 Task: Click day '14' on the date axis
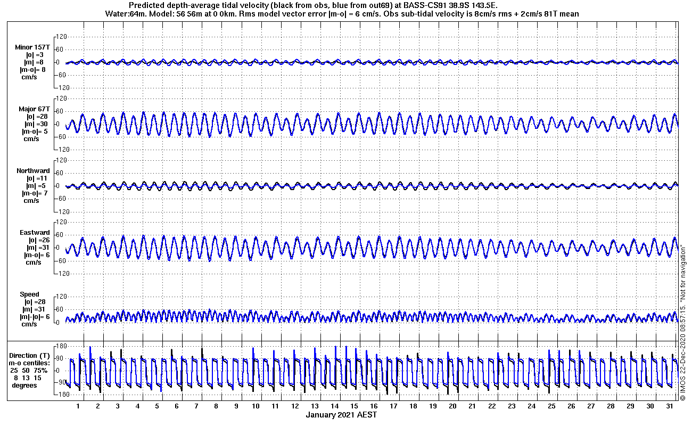[334, 406]
